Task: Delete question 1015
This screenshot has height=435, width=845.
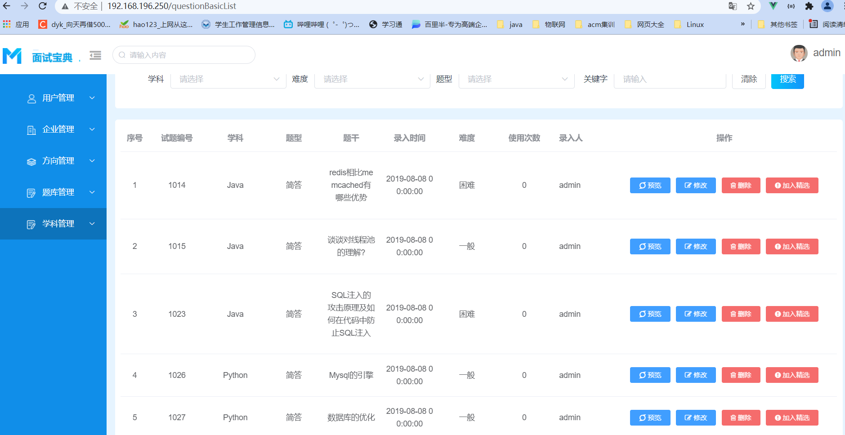Action: pos(741,246)
